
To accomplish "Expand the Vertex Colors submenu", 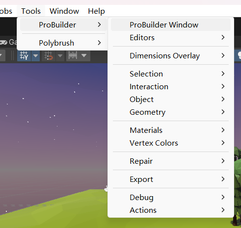I will (x=171, y=143).
